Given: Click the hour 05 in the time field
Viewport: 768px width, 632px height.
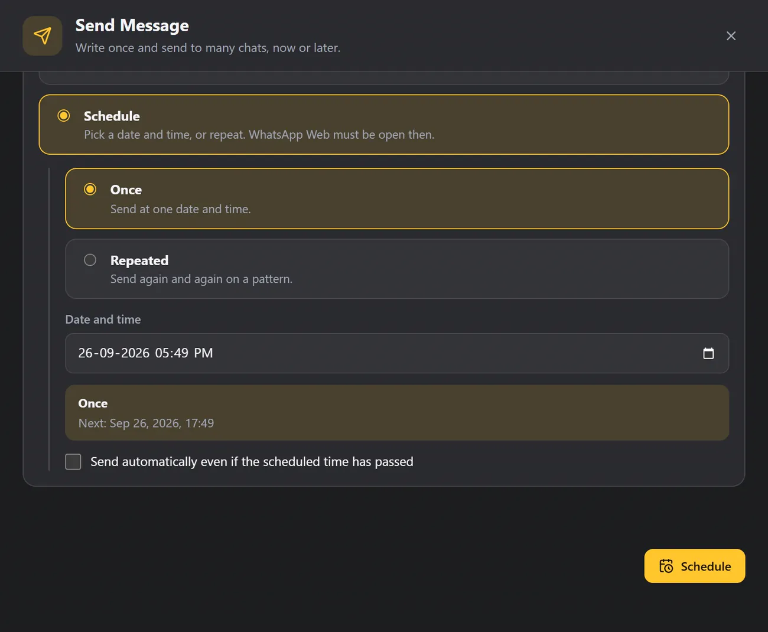Looking at the screenshot, I should click(162, 353).
